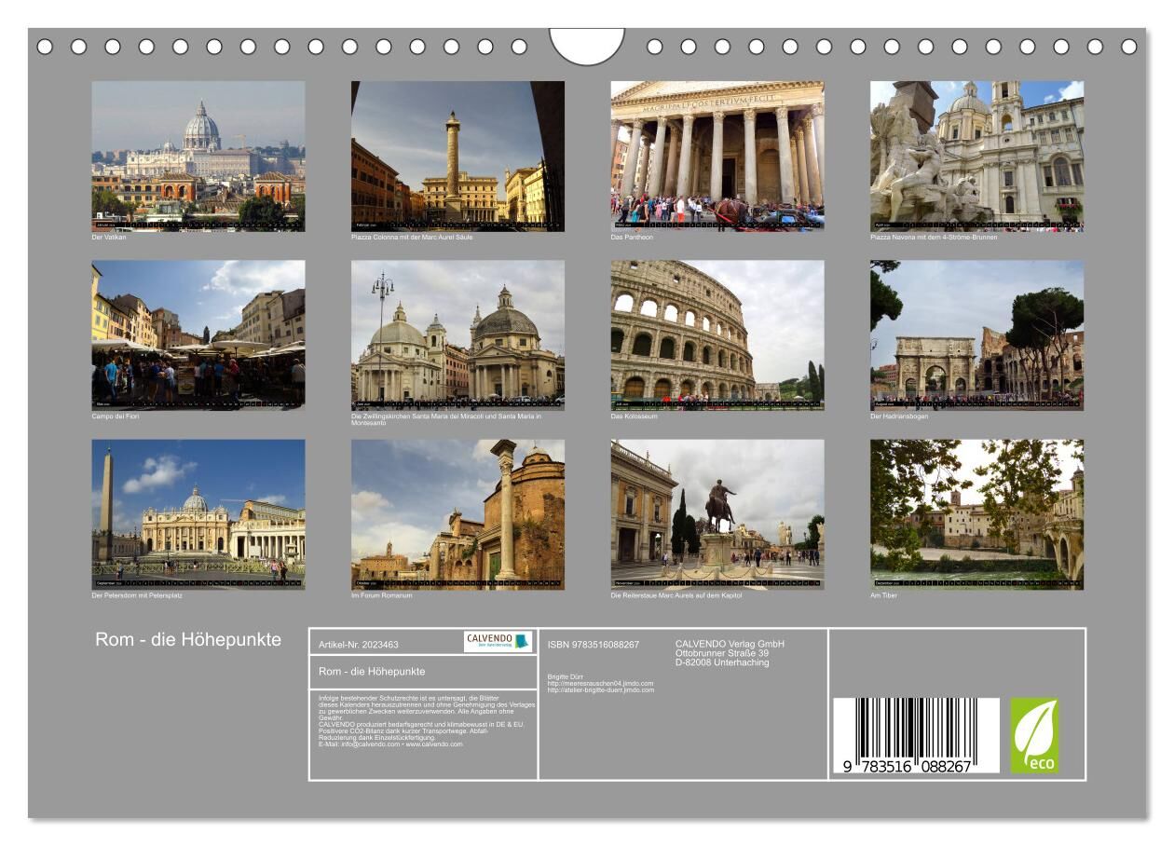Viewport: 1174px width, 846px height.
Task: Click the Der Hadriansbogen arch photo
Action: (976, 334)
